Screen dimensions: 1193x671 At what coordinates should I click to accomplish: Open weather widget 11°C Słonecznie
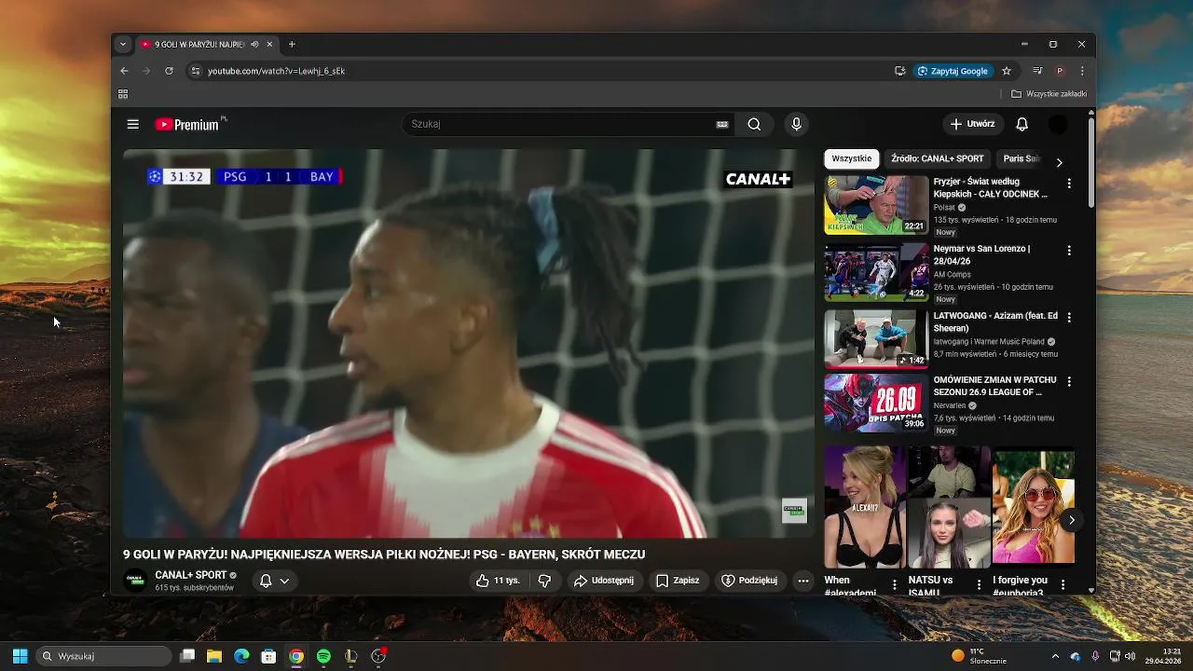(979, 656)
